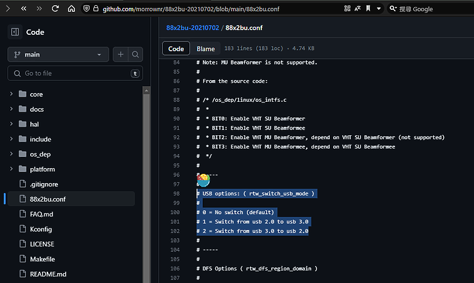Click the 'From the source code:' comment
Image resolution: width=474 pixels, height=283 pixels.
(232, 81)
